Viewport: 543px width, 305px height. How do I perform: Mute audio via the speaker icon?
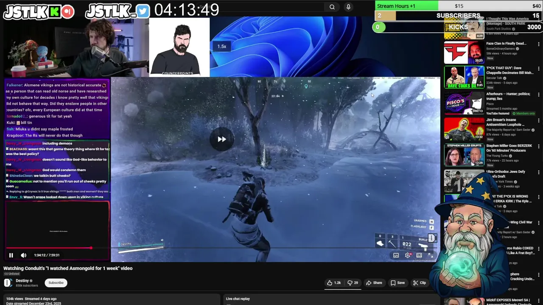(24, 255)
